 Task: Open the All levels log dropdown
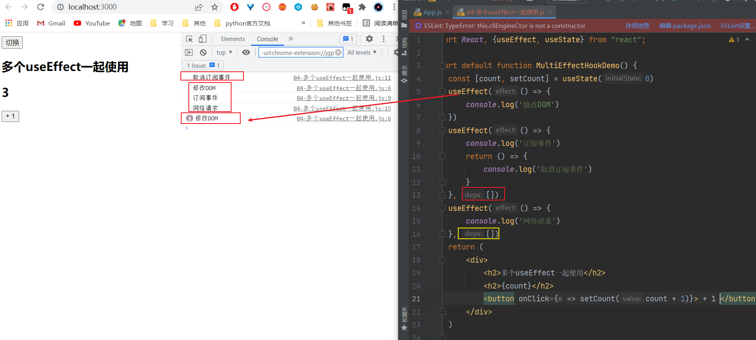click(x=362, y=52)
